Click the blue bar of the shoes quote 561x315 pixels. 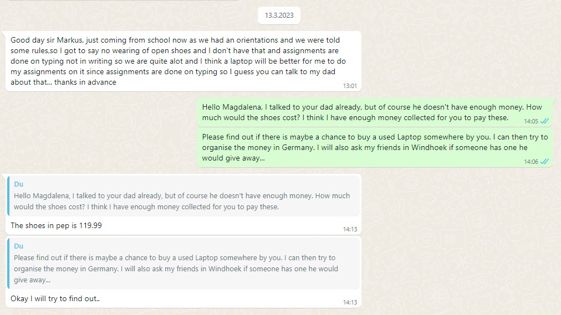(x=9, y=196)
